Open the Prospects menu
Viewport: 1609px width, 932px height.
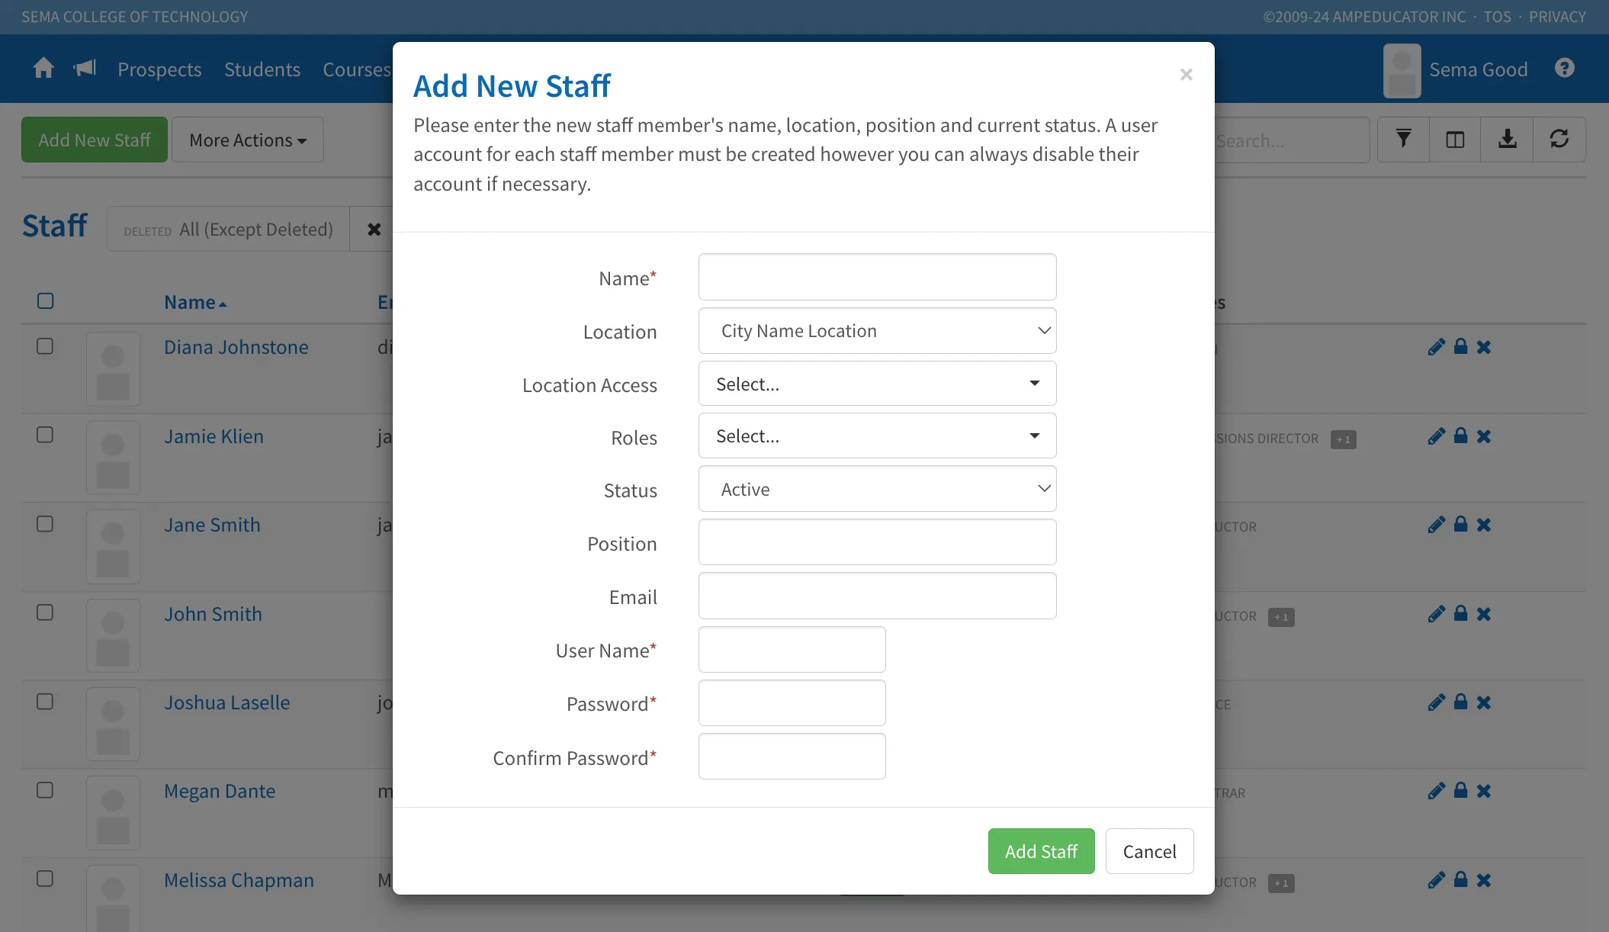coord(159,69)
